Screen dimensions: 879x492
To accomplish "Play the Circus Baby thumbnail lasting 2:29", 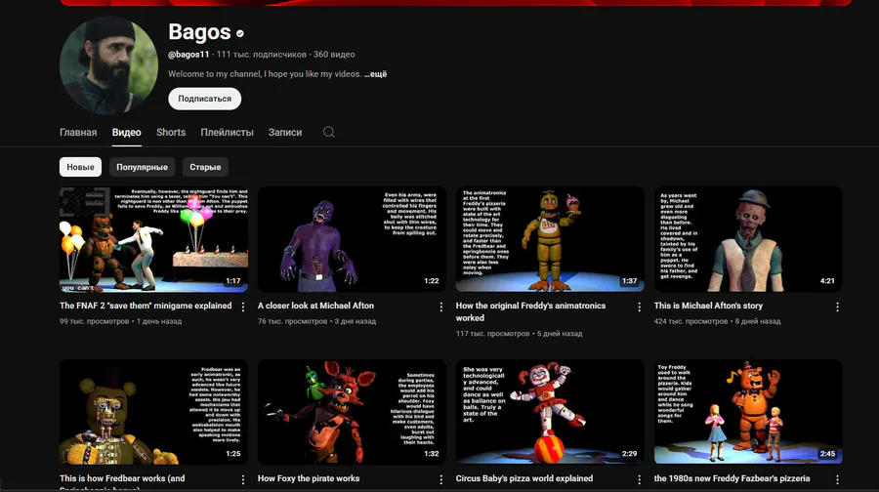I will tap(550, 412).
